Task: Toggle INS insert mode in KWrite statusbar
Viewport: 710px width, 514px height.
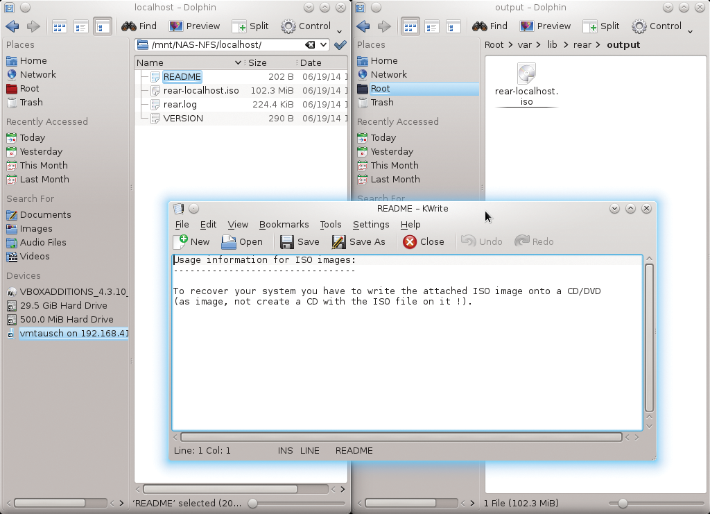Action: click(x=285, y=451)
